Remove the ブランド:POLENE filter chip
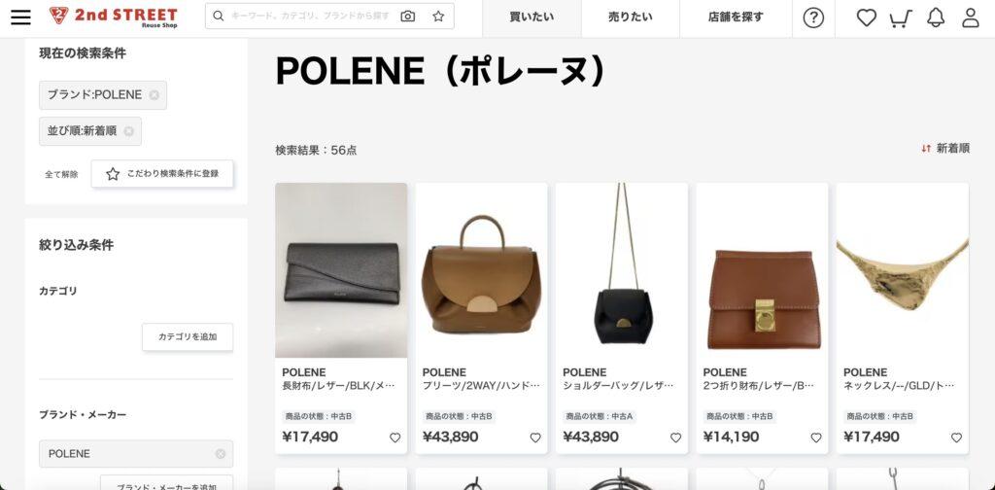Viewport: 995px width, 490px height. tap(154, 95)
